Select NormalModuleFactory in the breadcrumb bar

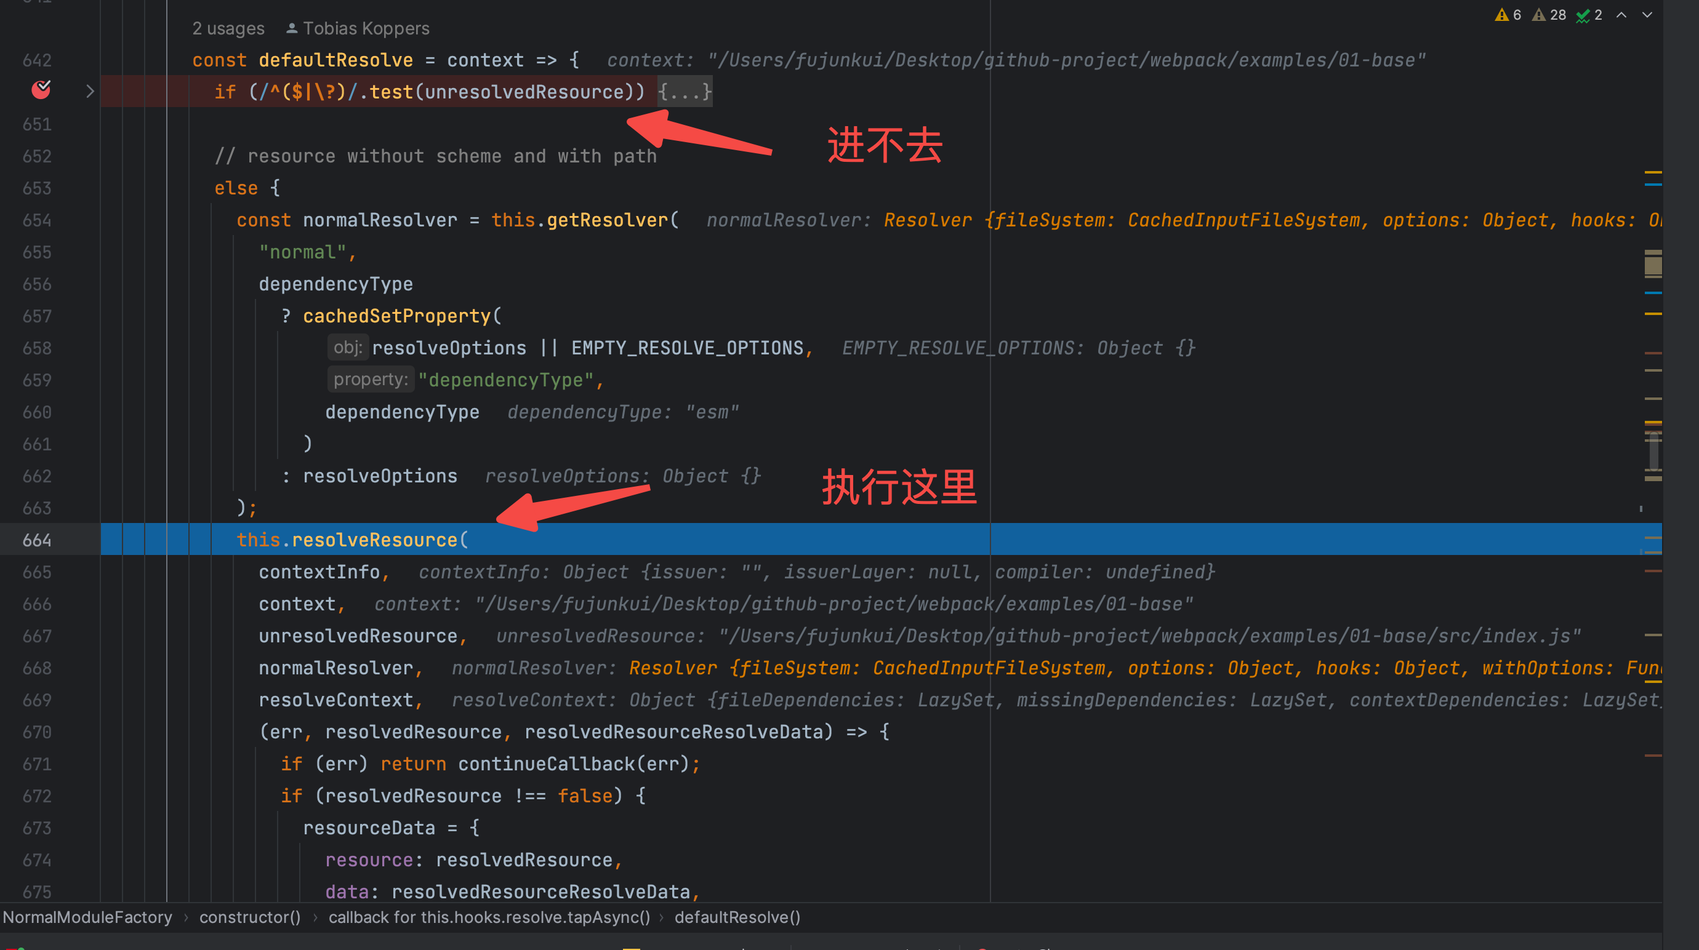click(87, 917)
